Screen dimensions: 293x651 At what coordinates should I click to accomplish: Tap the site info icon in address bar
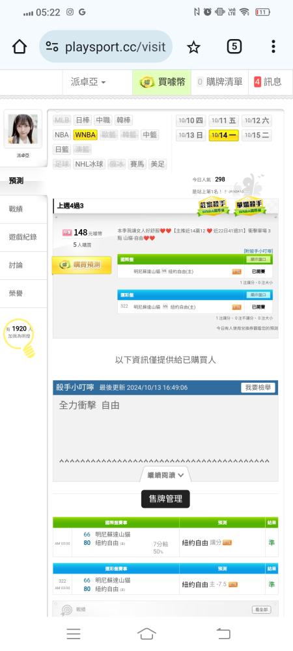pyautogui.click(x=52, y=46)
